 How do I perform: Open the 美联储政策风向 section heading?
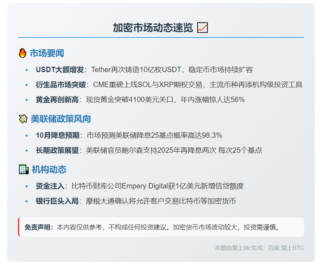(x=60, y=119)
